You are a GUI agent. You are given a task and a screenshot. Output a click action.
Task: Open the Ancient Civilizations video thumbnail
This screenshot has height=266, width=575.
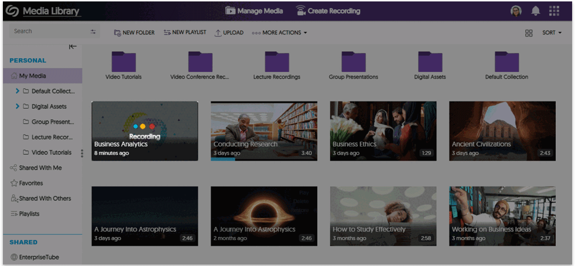pyautogui.click(x=503, y=131)
